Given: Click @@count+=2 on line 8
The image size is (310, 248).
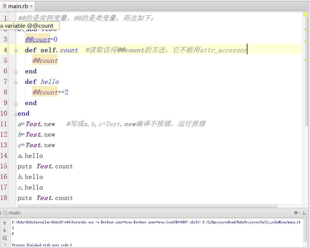Looking at the screenshot, I should [x=51, y=92].
